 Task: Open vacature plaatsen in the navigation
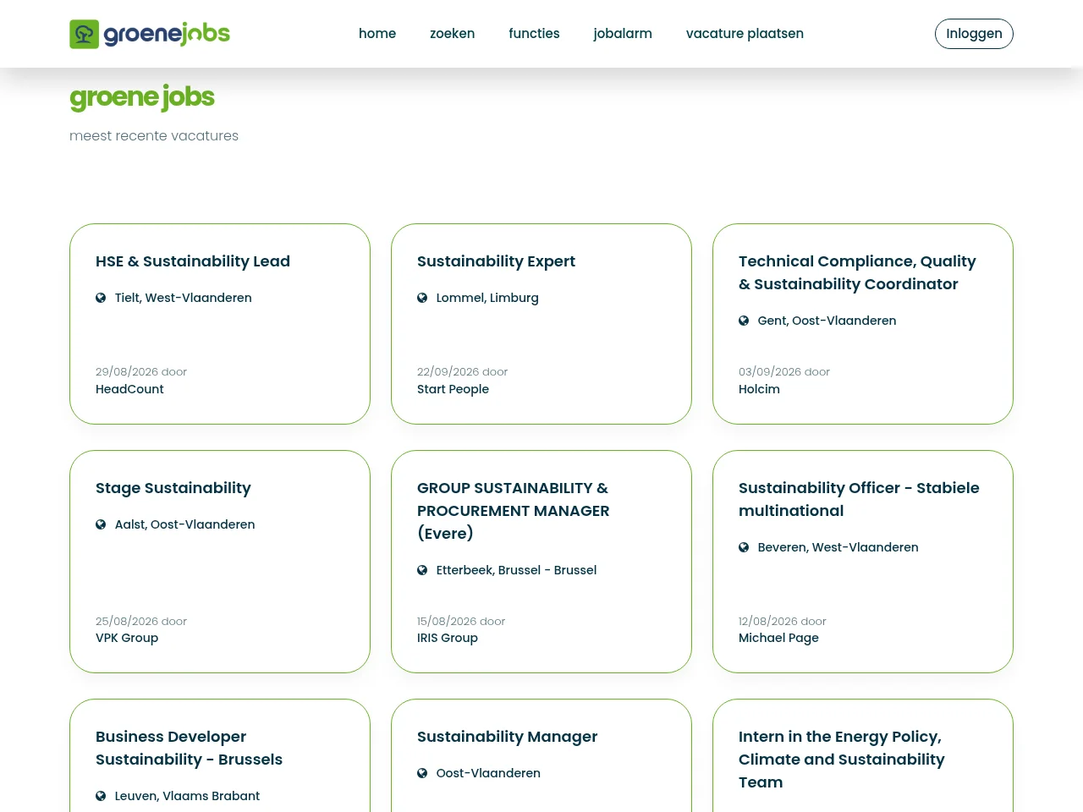pyautogui.click(x=745, y=34)
